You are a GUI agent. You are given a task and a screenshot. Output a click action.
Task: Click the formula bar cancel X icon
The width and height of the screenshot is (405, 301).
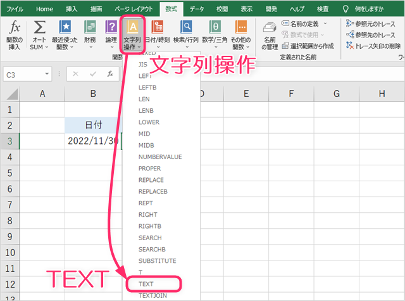pyautogui.click(x=75, y=74)
